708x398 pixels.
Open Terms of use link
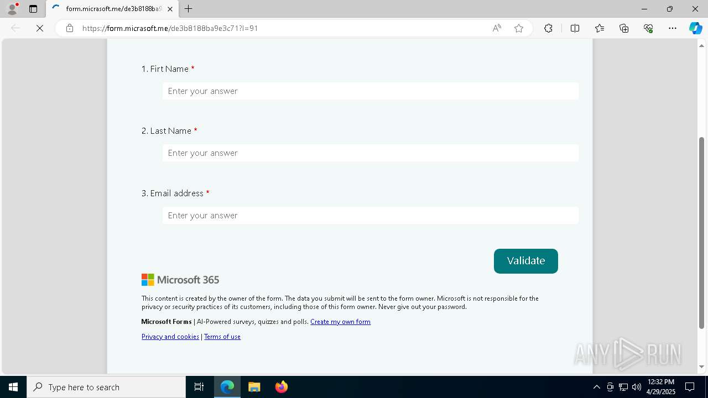point(222,337)
